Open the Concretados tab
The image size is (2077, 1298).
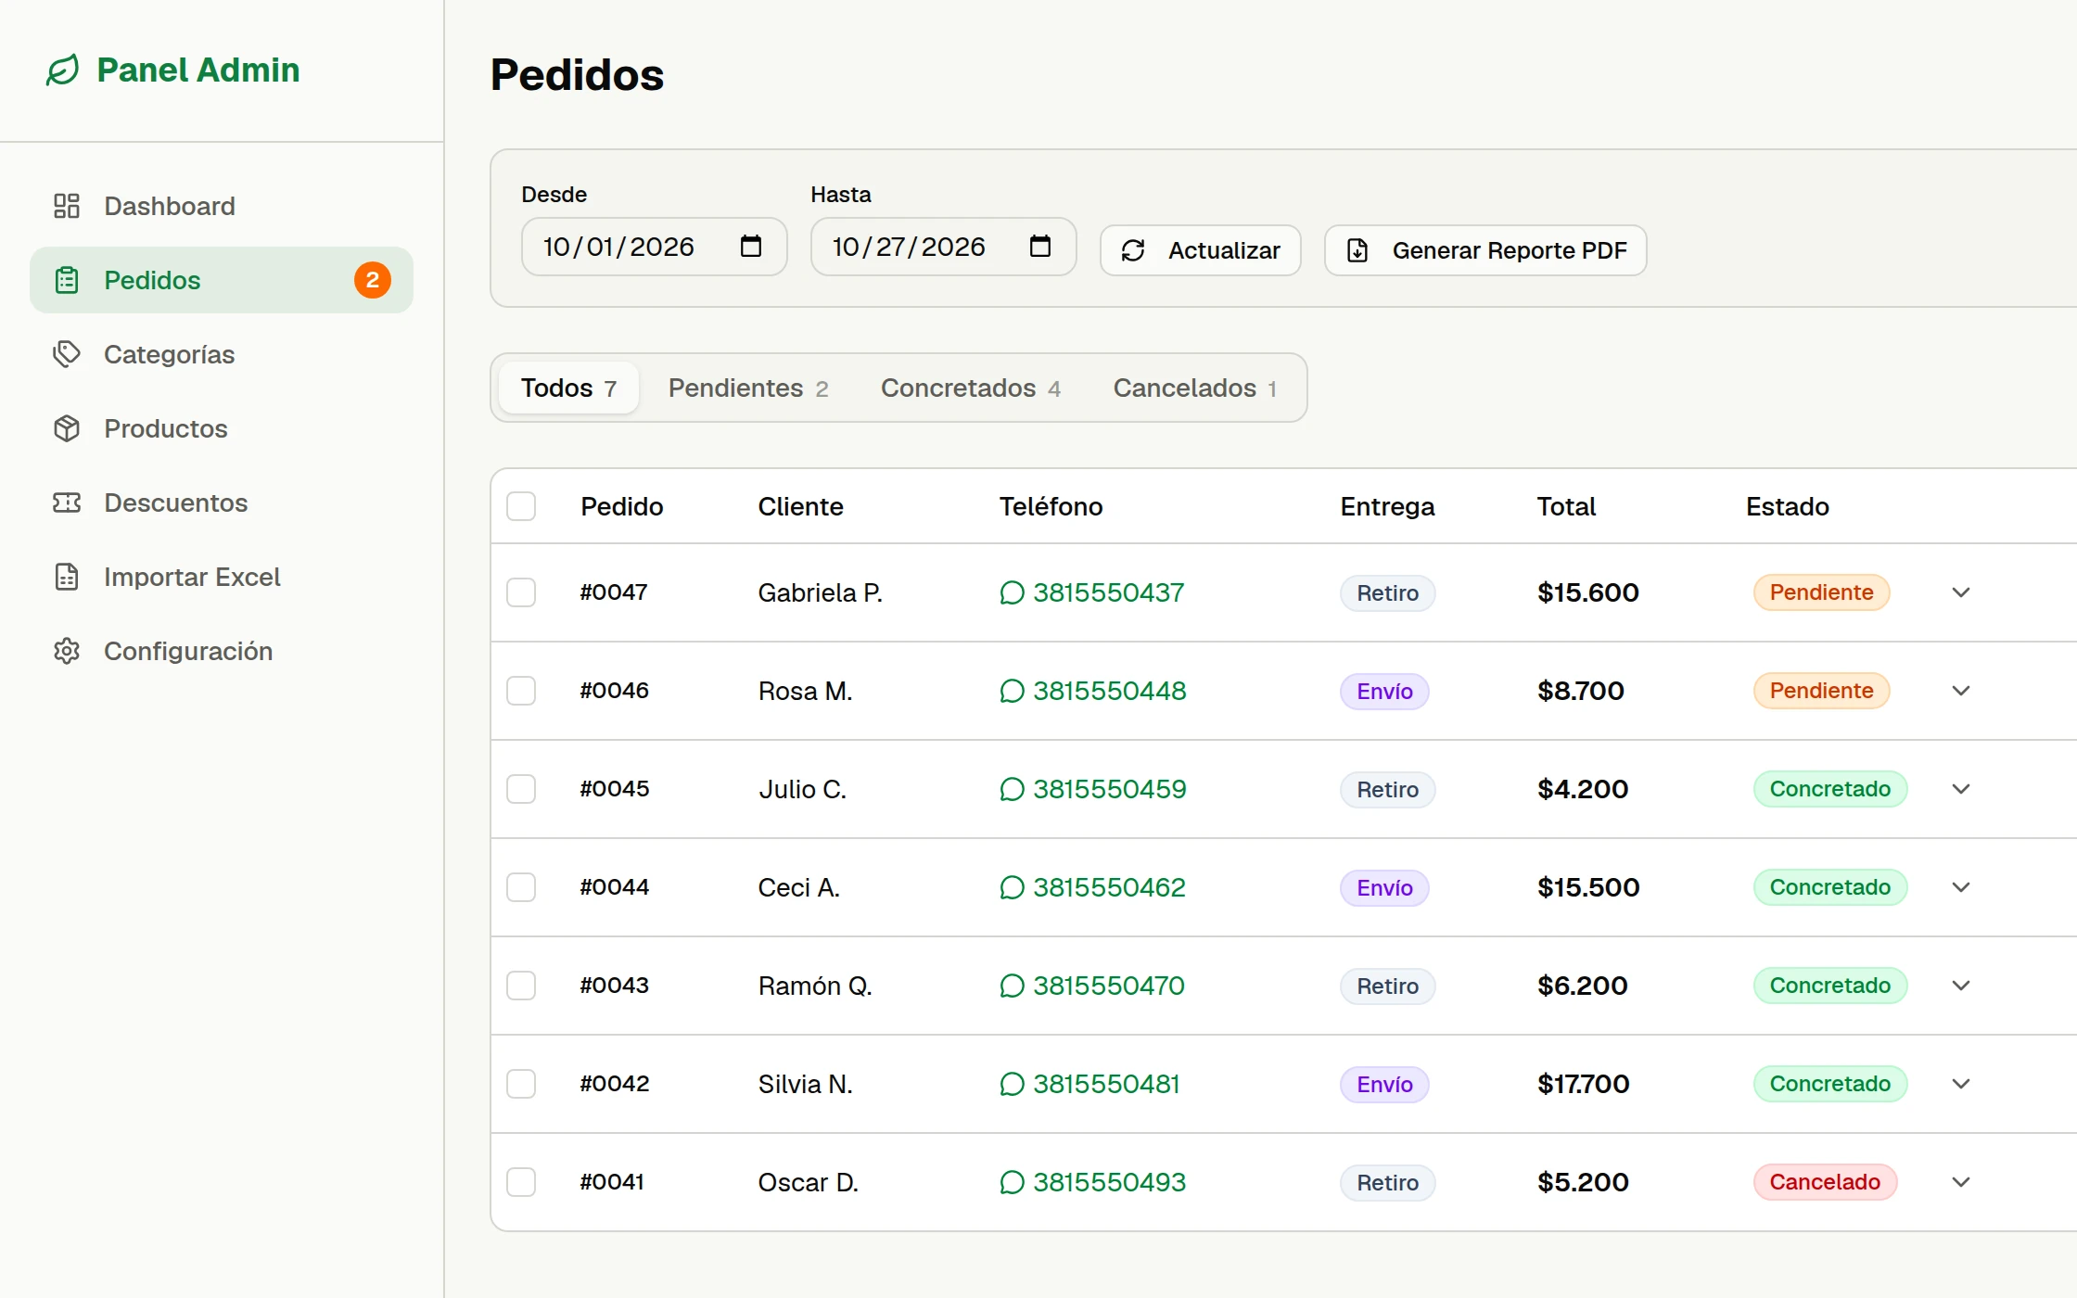971,388
